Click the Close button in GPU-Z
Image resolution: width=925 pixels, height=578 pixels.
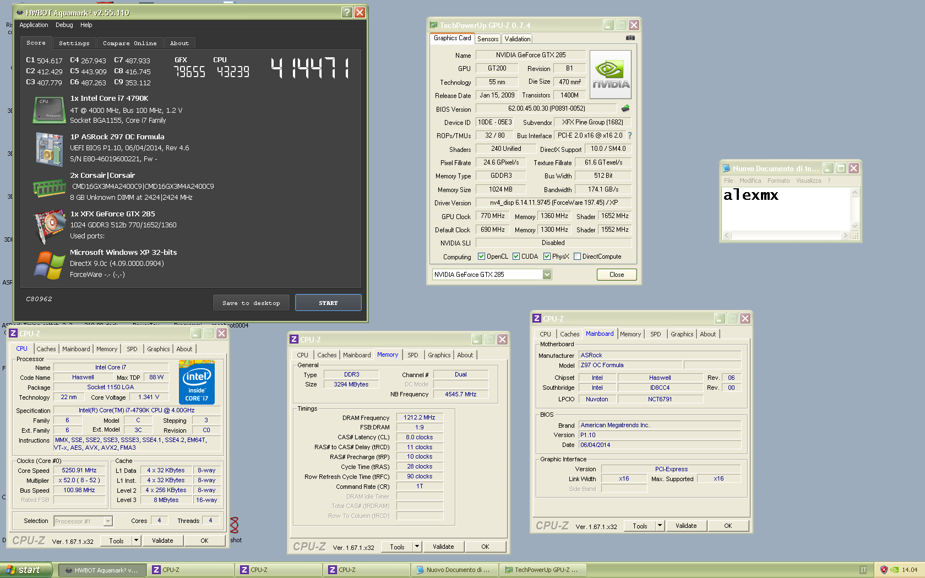pyautogui.click(x=617, y=275)
